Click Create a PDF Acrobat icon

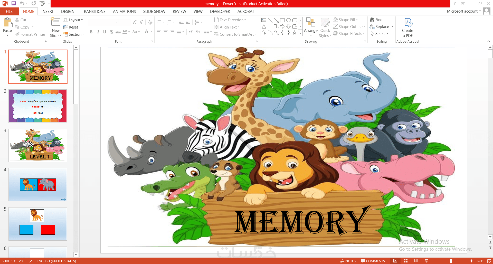408,28
